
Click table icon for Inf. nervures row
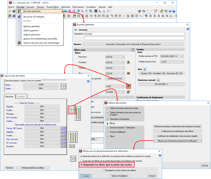pos(63,143)
